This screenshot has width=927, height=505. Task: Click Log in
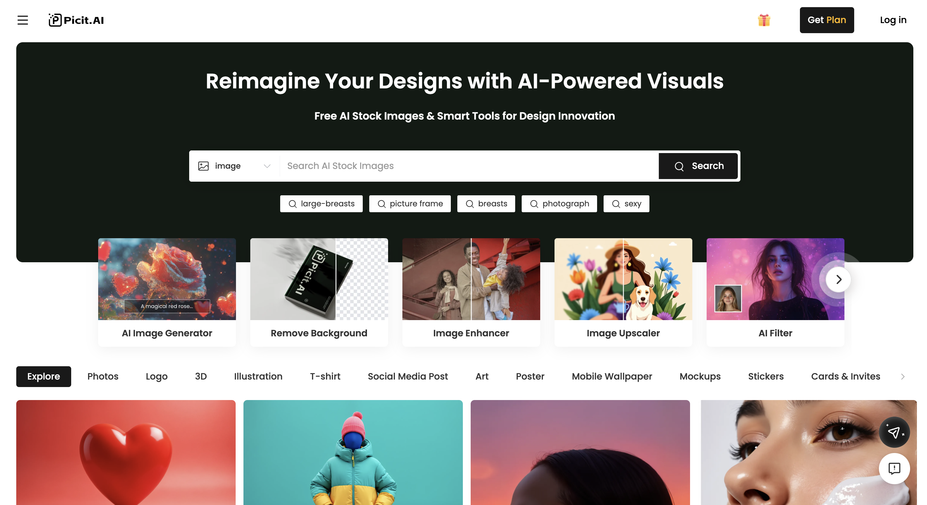click(x=893, y=20)
